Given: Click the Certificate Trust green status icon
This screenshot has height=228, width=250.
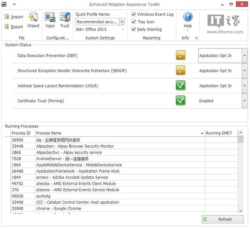Looking at the screenshot, I should 180,101.
